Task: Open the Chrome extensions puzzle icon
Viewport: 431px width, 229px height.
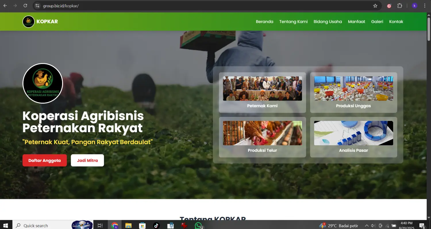Action: (399, 5)
